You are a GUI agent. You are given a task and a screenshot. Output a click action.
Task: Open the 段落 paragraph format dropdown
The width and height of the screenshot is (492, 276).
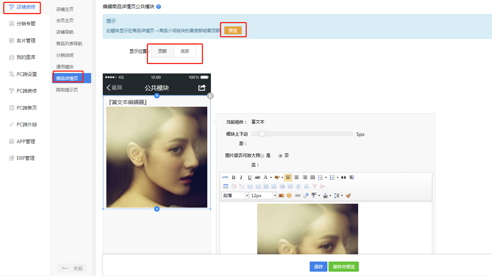pyautogui.click(x=235, y=195)
